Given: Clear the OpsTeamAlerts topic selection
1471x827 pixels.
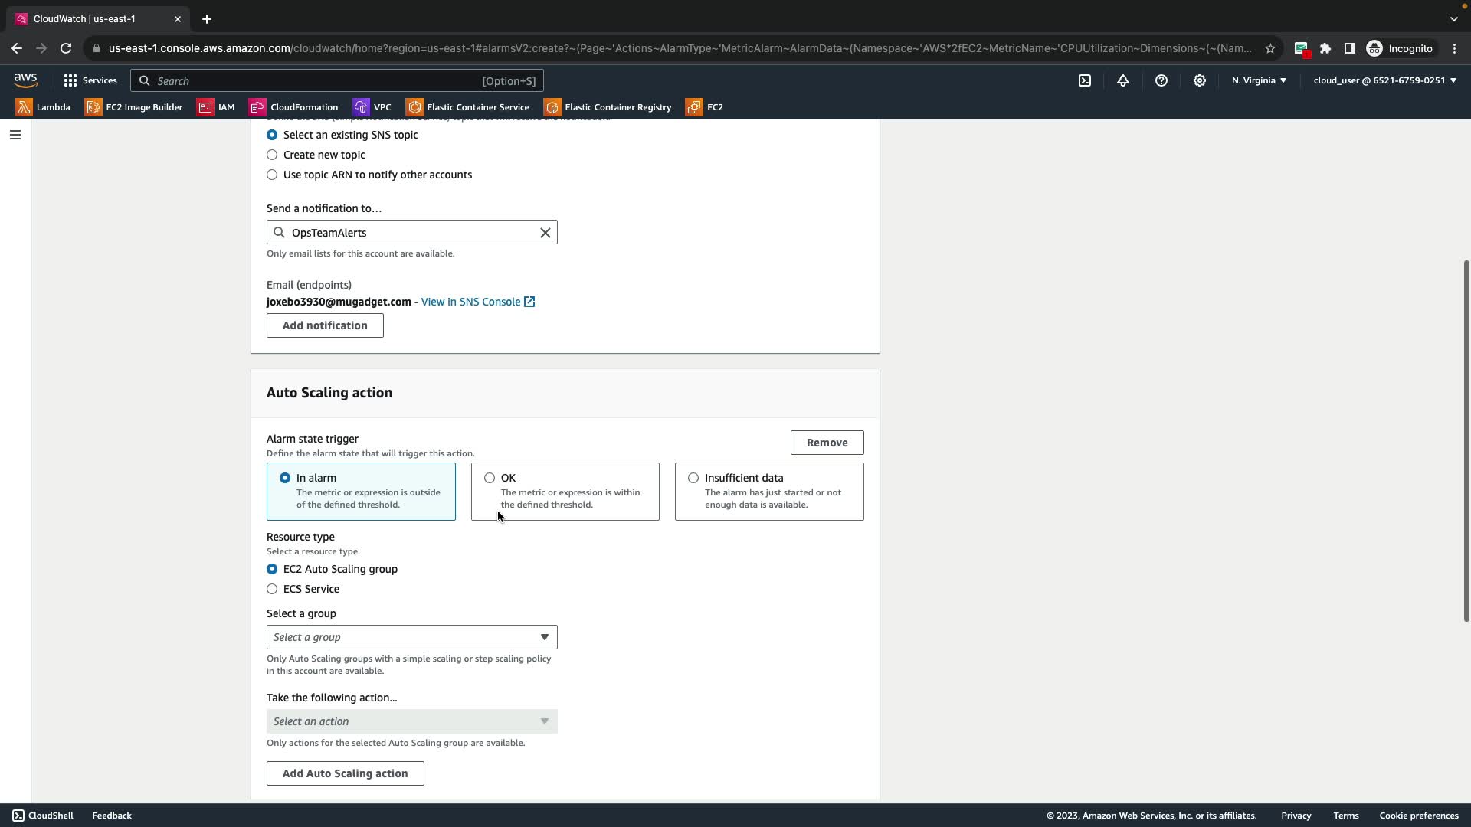Looking at the screenshot, I should [545, 233].
